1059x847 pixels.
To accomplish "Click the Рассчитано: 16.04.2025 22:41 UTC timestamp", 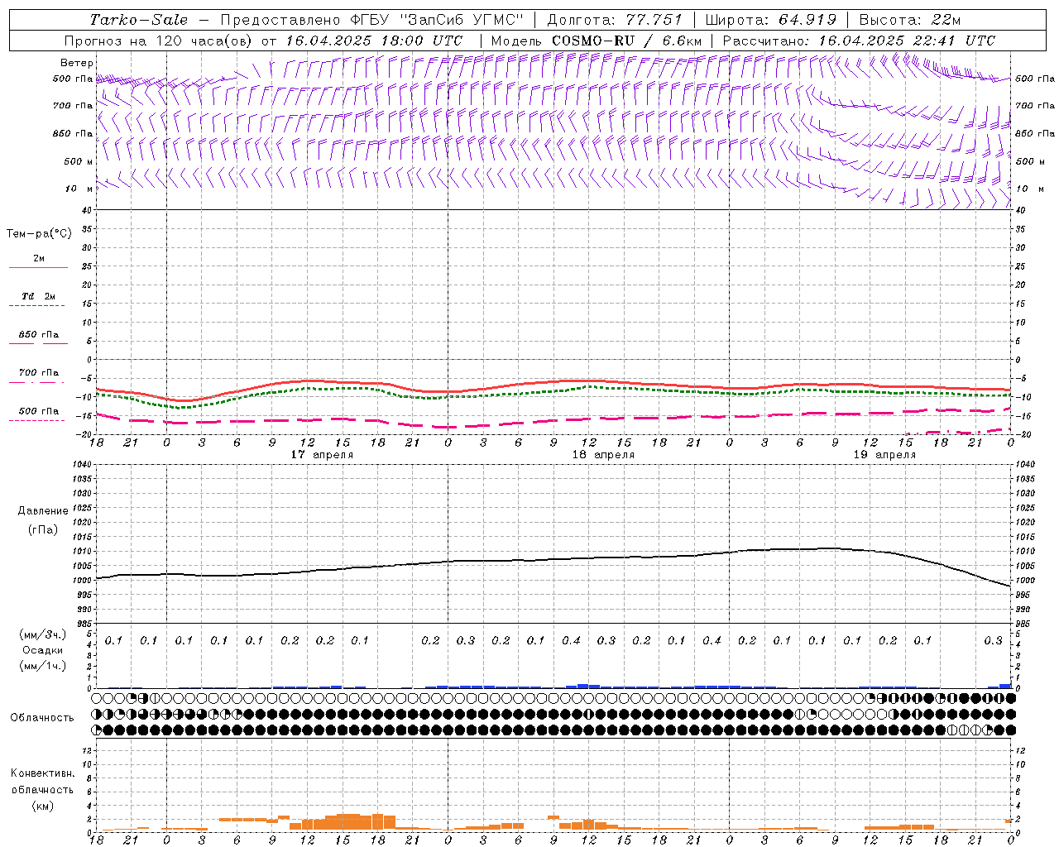I will click(x=859, y=41).
